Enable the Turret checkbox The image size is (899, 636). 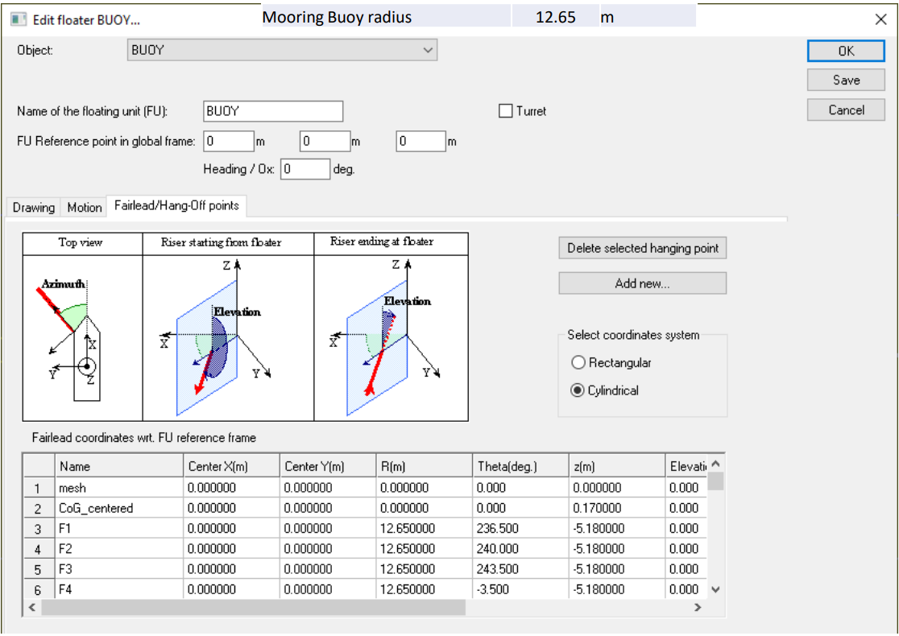[x=506, y=111]
